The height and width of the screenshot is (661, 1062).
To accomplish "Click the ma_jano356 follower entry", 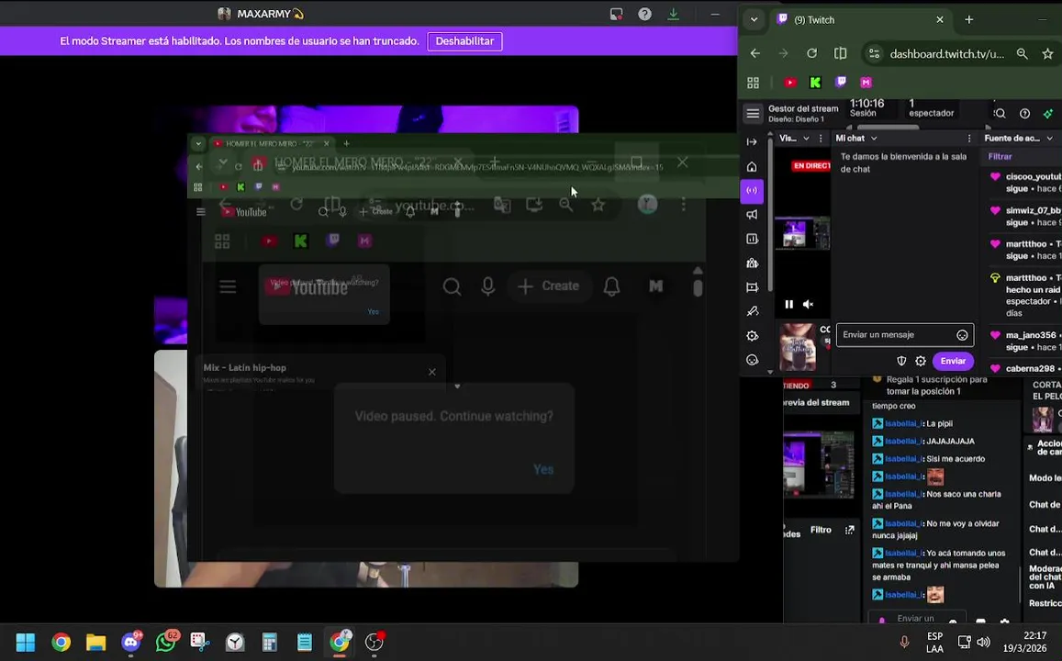I will click(1024, 341).
